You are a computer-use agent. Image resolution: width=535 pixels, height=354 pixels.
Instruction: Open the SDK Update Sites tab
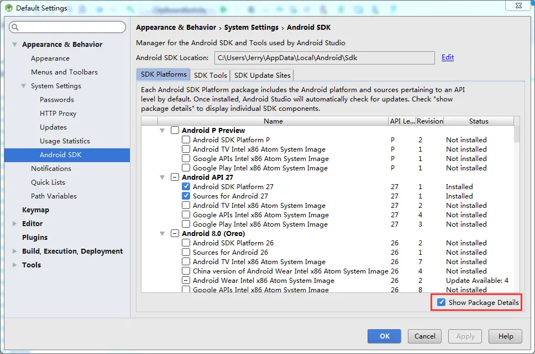tap(262, 75)
